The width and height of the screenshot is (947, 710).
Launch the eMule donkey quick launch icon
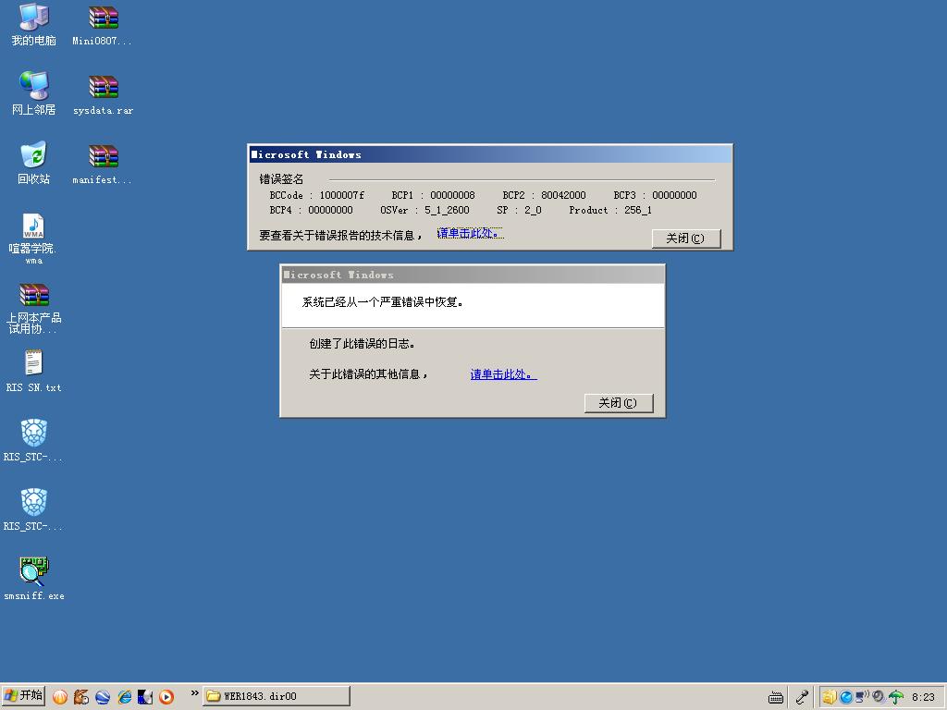pyautogui.click(x=81, y=697)
